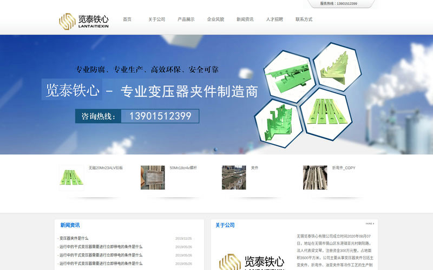This screenshot has height=270, width=433.
Task: Click the 览泰铁心 logo in the header
Action: pyautogui.click(x=84, y=22)
